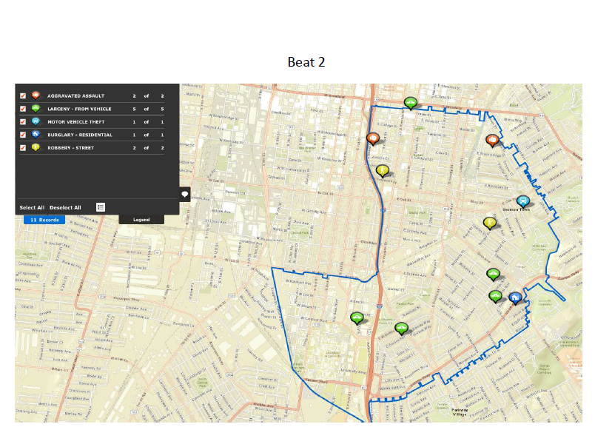This screenshot has width=595, height=444.
Task: Click the Aggravated Assault legend icon
Action: click(x=36, y=96)
